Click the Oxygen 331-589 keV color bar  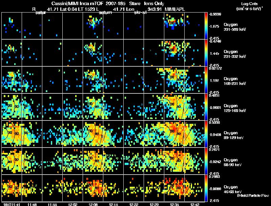point(206,26)
